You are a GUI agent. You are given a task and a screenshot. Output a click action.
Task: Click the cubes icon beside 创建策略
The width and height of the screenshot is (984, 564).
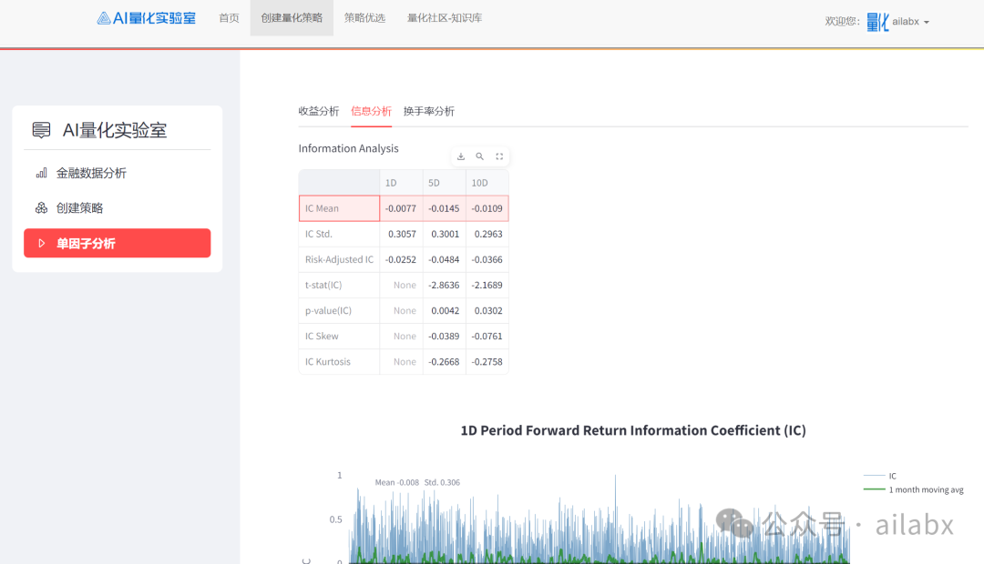tap(41, 208)
